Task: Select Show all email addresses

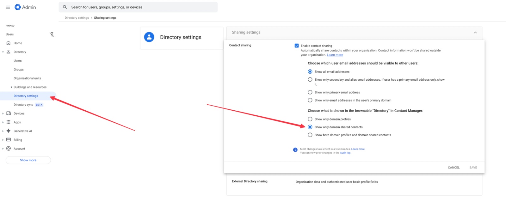Action: pos(310,71)
